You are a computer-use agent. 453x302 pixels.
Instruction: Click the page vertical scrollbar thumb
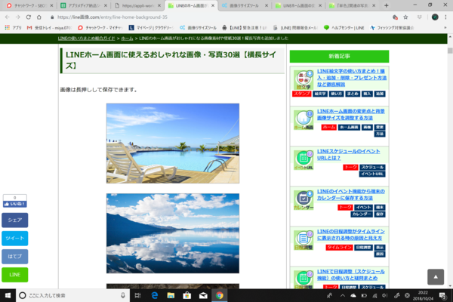click(x=450, y=51)
